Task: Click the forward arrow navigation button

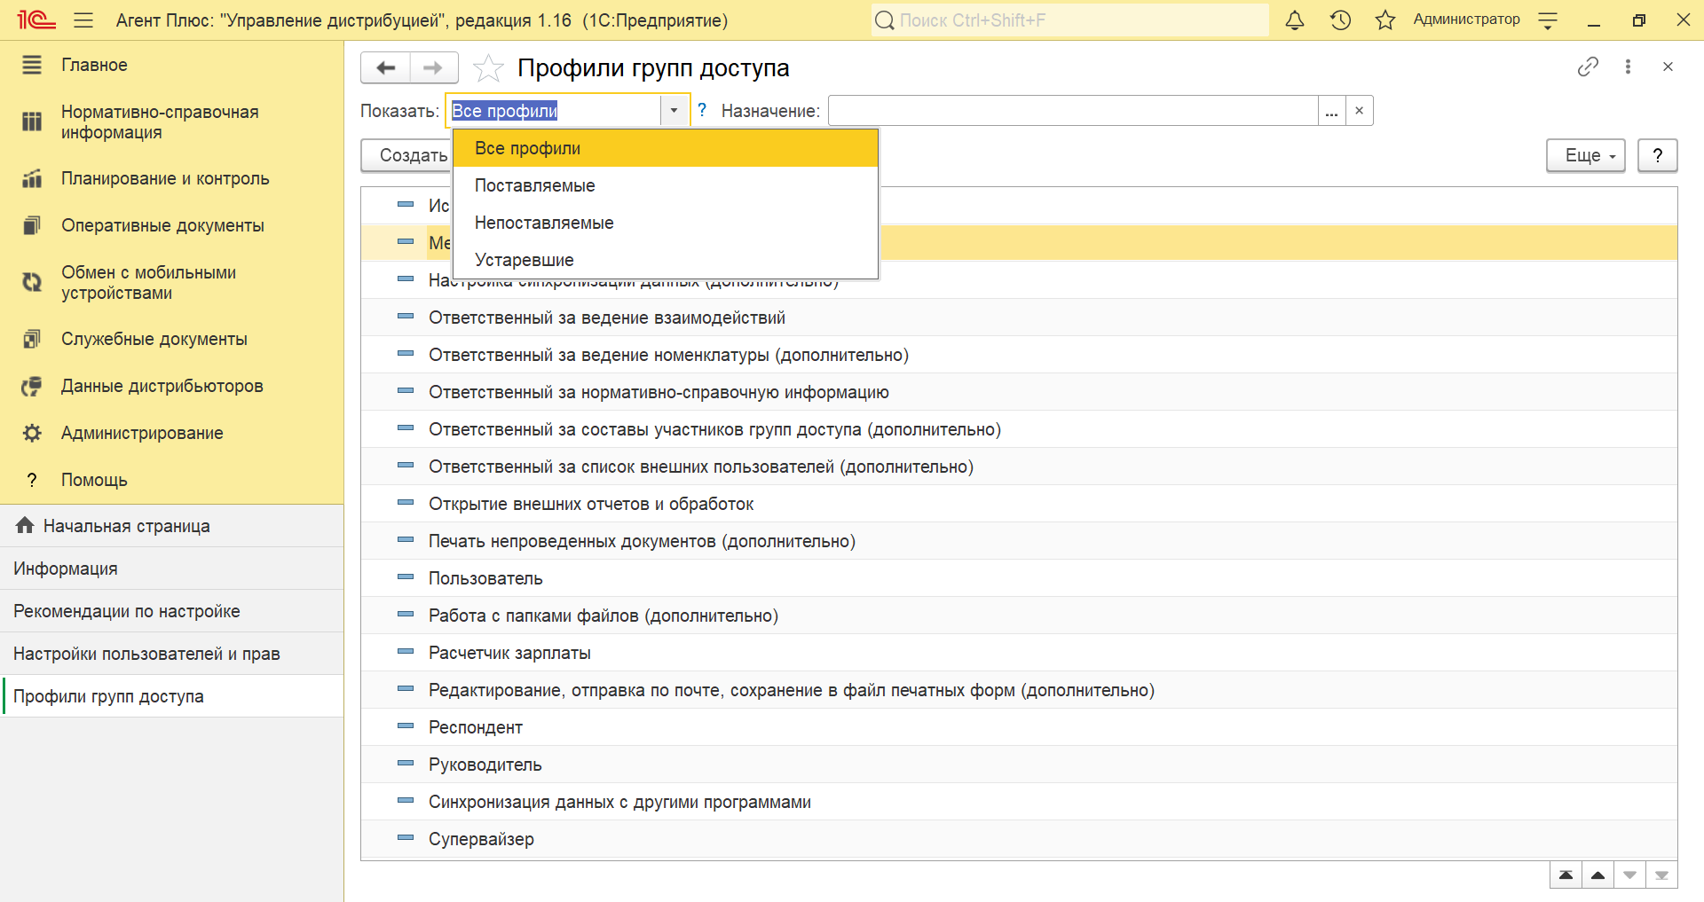Action: [434, 67]
